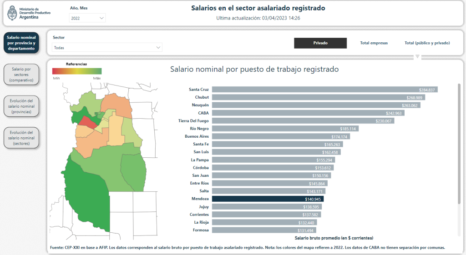Click the chevron arrow in the Sector combo box
This screenshot has height=255, width=466.
pos(158,47)
